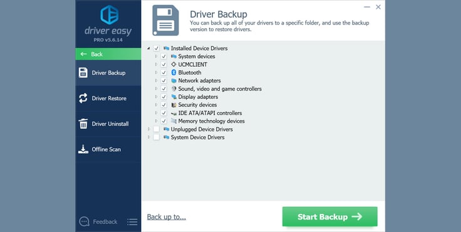The height and width of the screenshot is (232, 461).
Task: Uncheck the Network adapters checkbox
Action: tap(163, 81)
